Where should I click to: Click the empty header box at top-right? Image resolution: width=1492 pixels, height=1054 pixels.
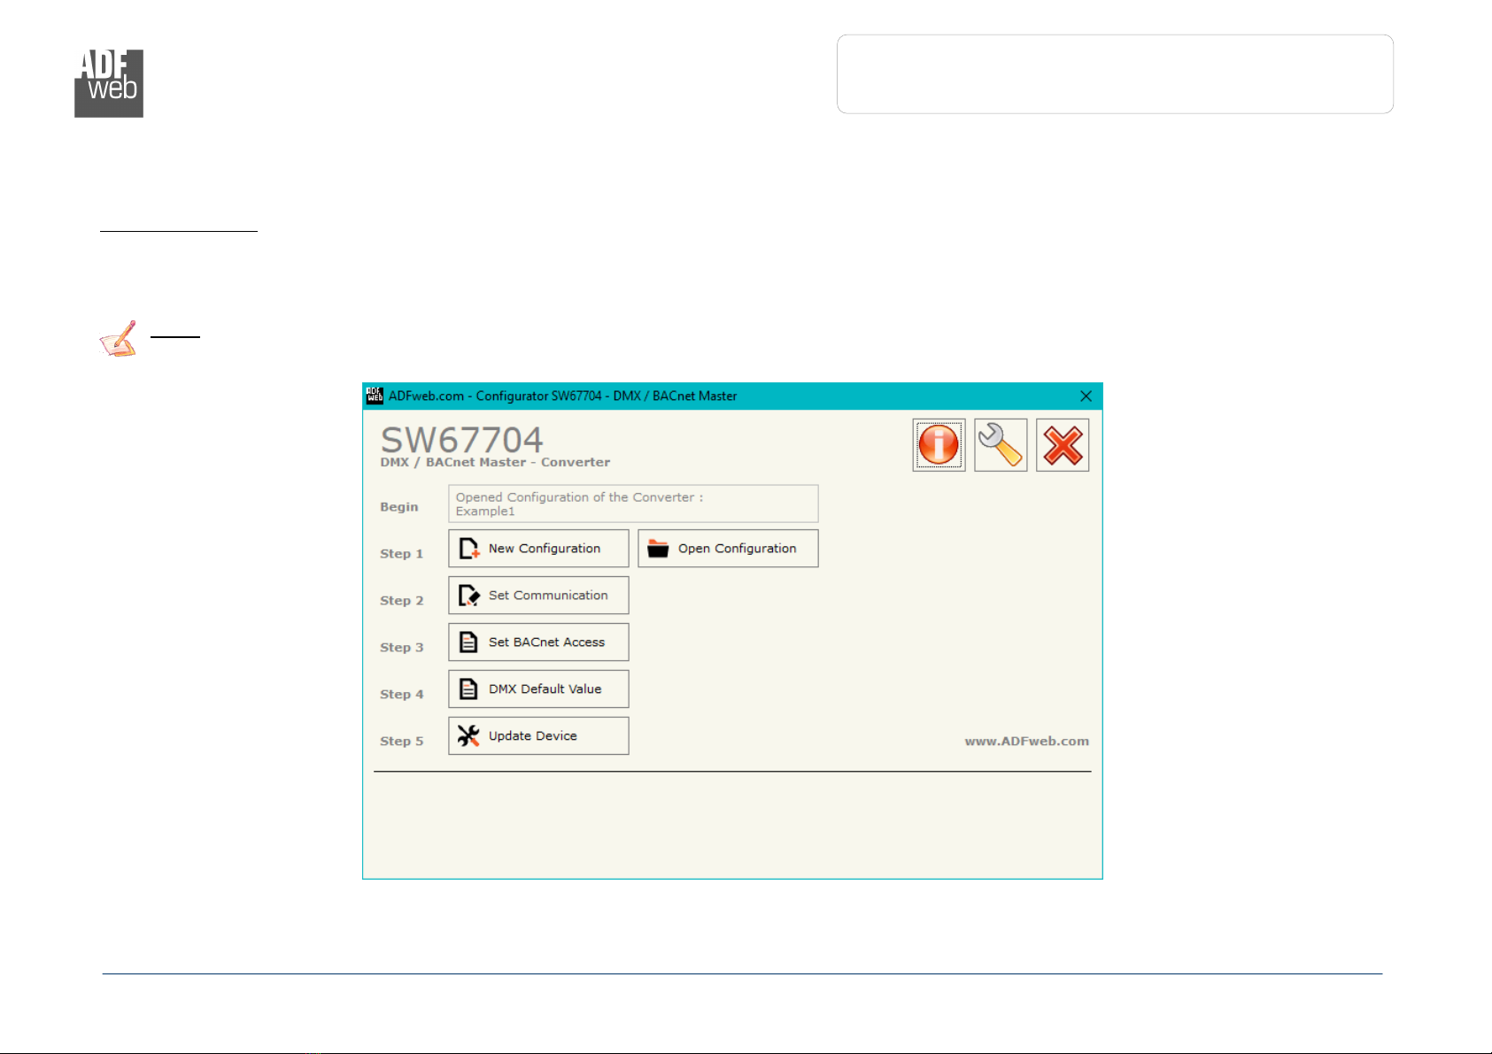click(x=1115, y=74)
